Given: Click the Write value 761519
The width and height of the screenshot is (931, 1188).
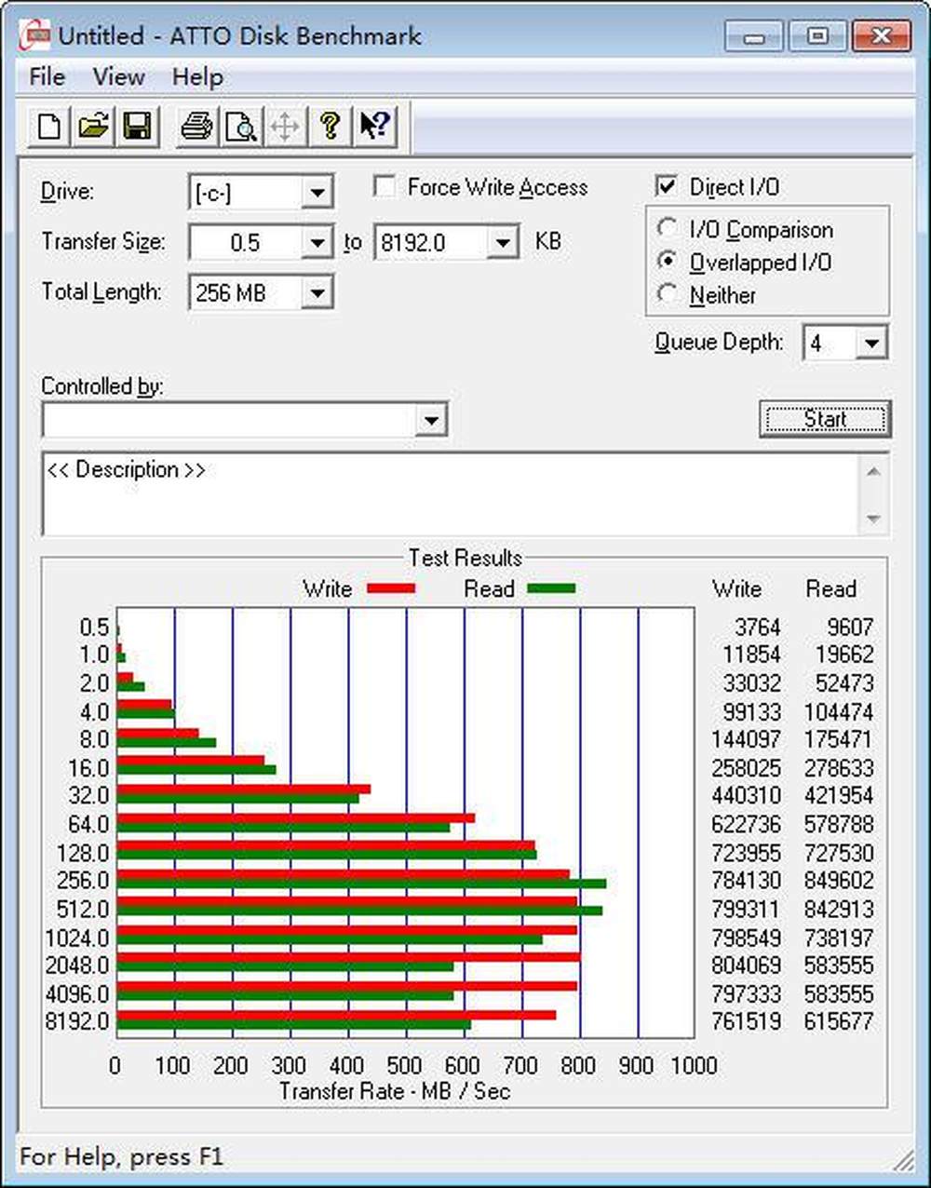Looking at the screenshot, I should [x=747, y=1021].
